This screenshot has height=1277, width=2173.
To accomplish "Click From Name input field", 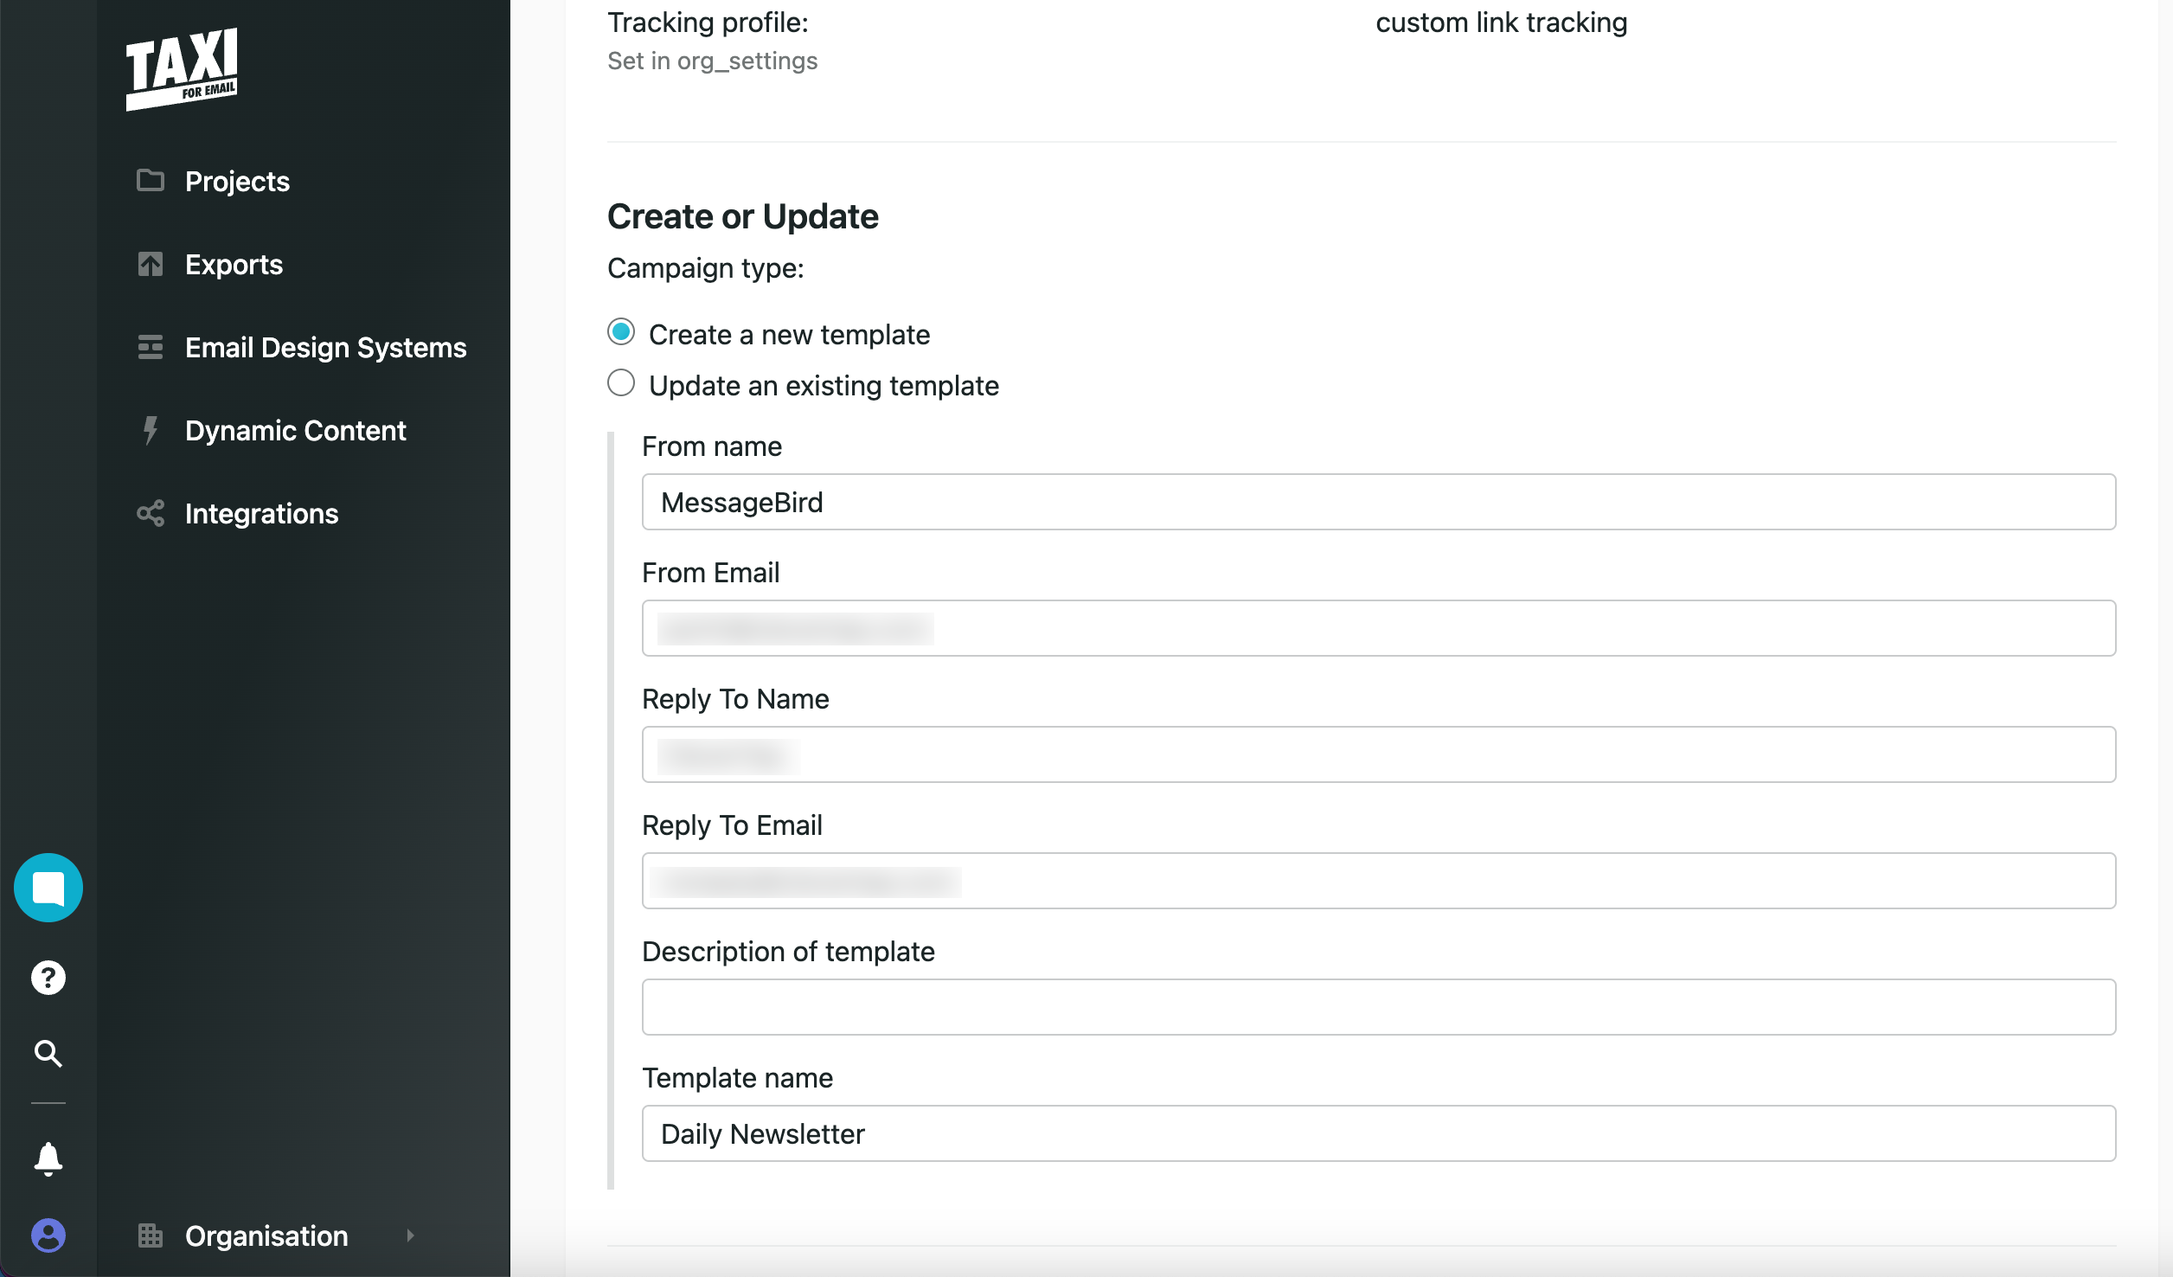I will coord(1378,502).
